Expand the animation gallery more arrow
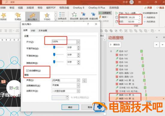This screenshot has height=116, width=165. (56, 20)
